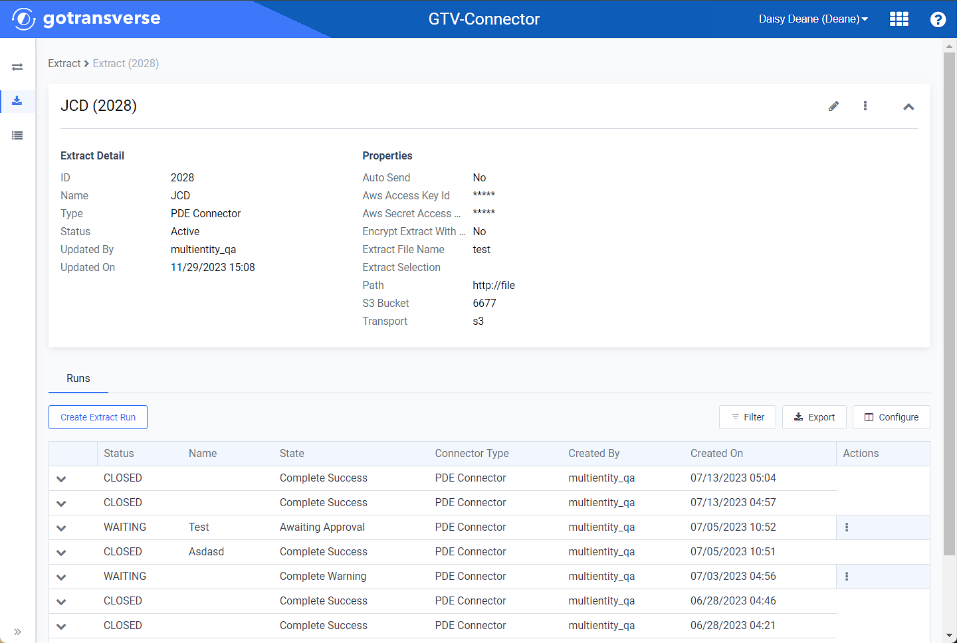The image size is (957, 643).
Task: Sort by State column header
Action: click(292, 453)
